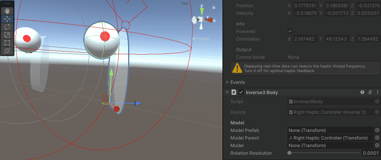381x160 pixels.
Task: Expand the Events foldout
Action: point(228,82)
